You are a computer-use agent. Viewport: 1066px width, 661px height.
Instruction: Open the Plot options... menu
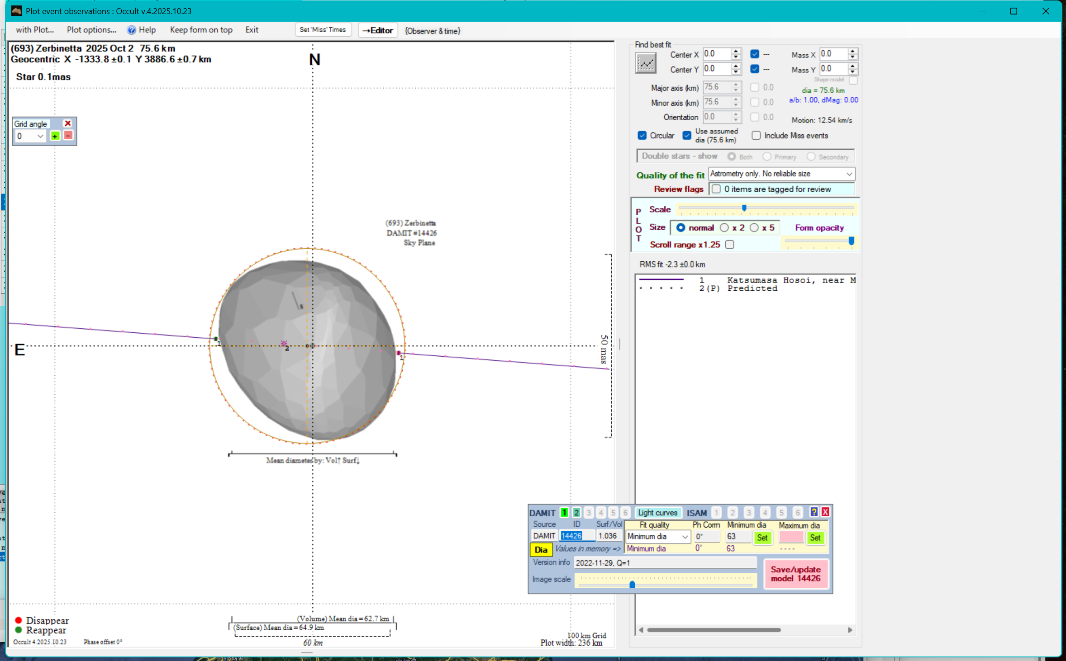tap(91, 30)
